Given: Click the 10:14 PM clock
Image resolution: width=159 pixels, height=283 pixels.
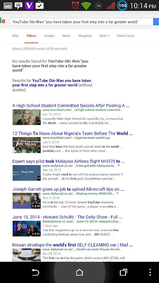Looking at the screenshot, I should [x=143, y=6].
